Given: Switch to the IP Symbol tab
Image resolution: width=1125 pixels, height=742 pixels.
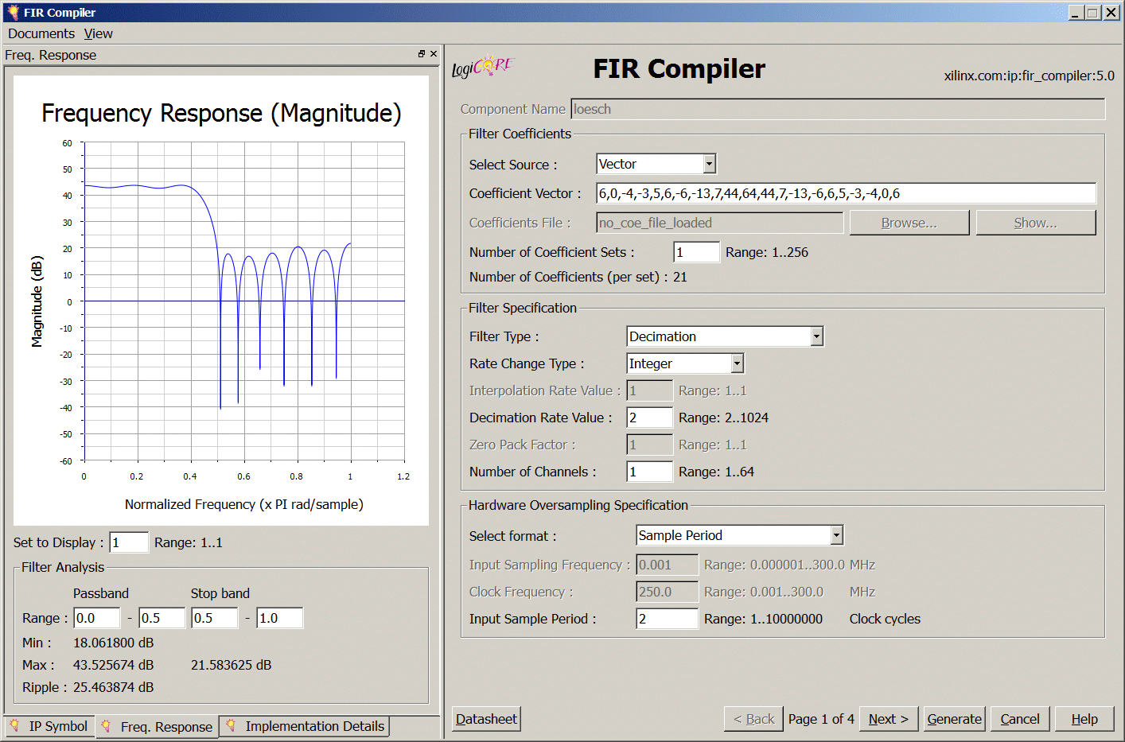Looking at the screenshot, I should point(49,726).
